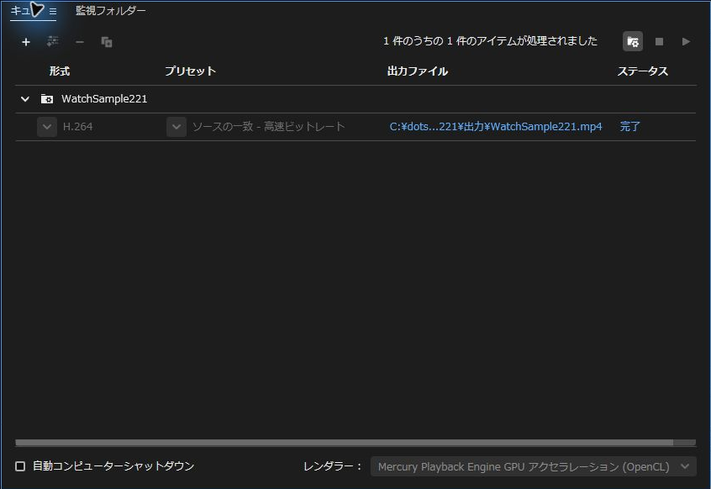The width and height of the screenshot is (711, 489).
Task: Open the preset dropdown arrow
Action: click(x=176, y=127)
